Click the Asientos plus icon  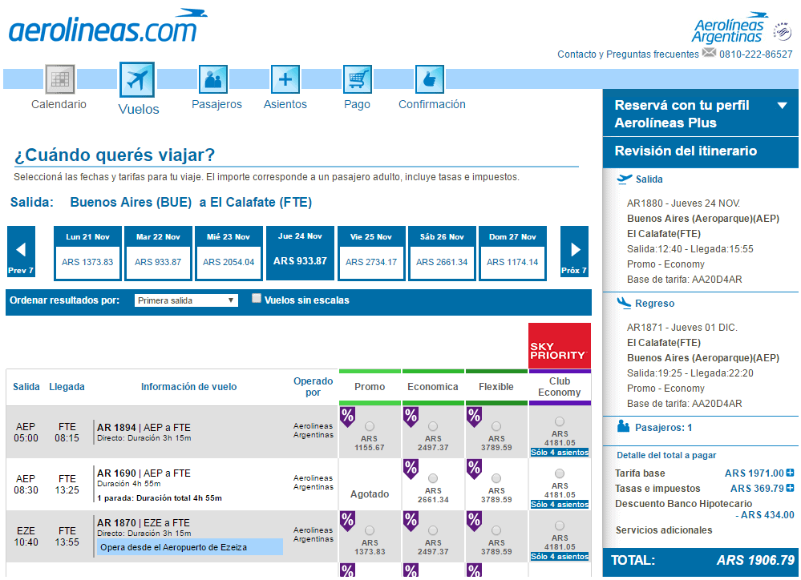pos(285,79)
